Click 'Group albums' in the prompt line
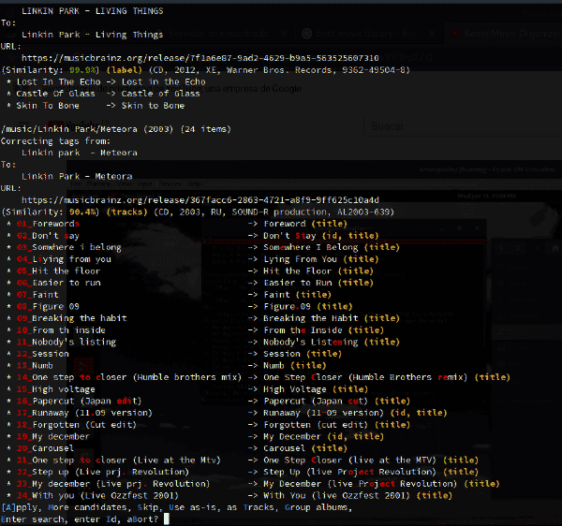This screenshot has width=562, height=526. pyautogui.click(x=317, y=507)
